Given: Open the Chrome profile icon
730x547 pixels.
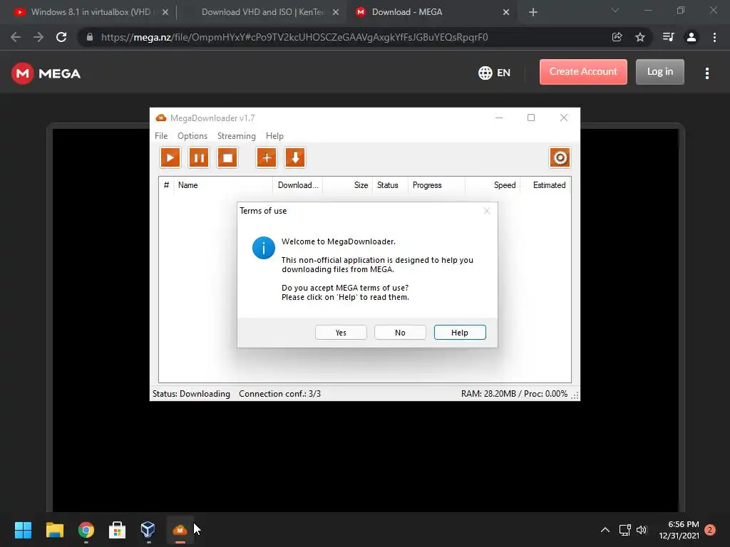Looking at the screenshot, I should (x=692, y=37).
